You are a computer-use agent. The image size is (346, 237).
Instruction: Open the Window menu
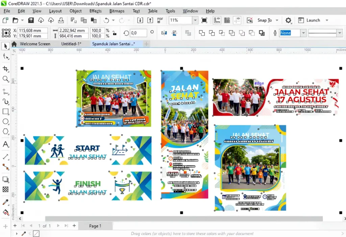click(190, 11)
